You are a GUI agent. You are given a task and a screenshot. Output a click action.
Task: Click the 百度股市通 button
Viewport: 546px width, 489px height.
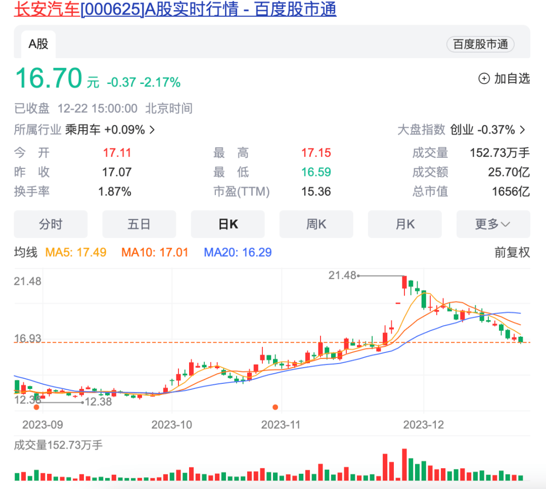[x=480, y=44]
